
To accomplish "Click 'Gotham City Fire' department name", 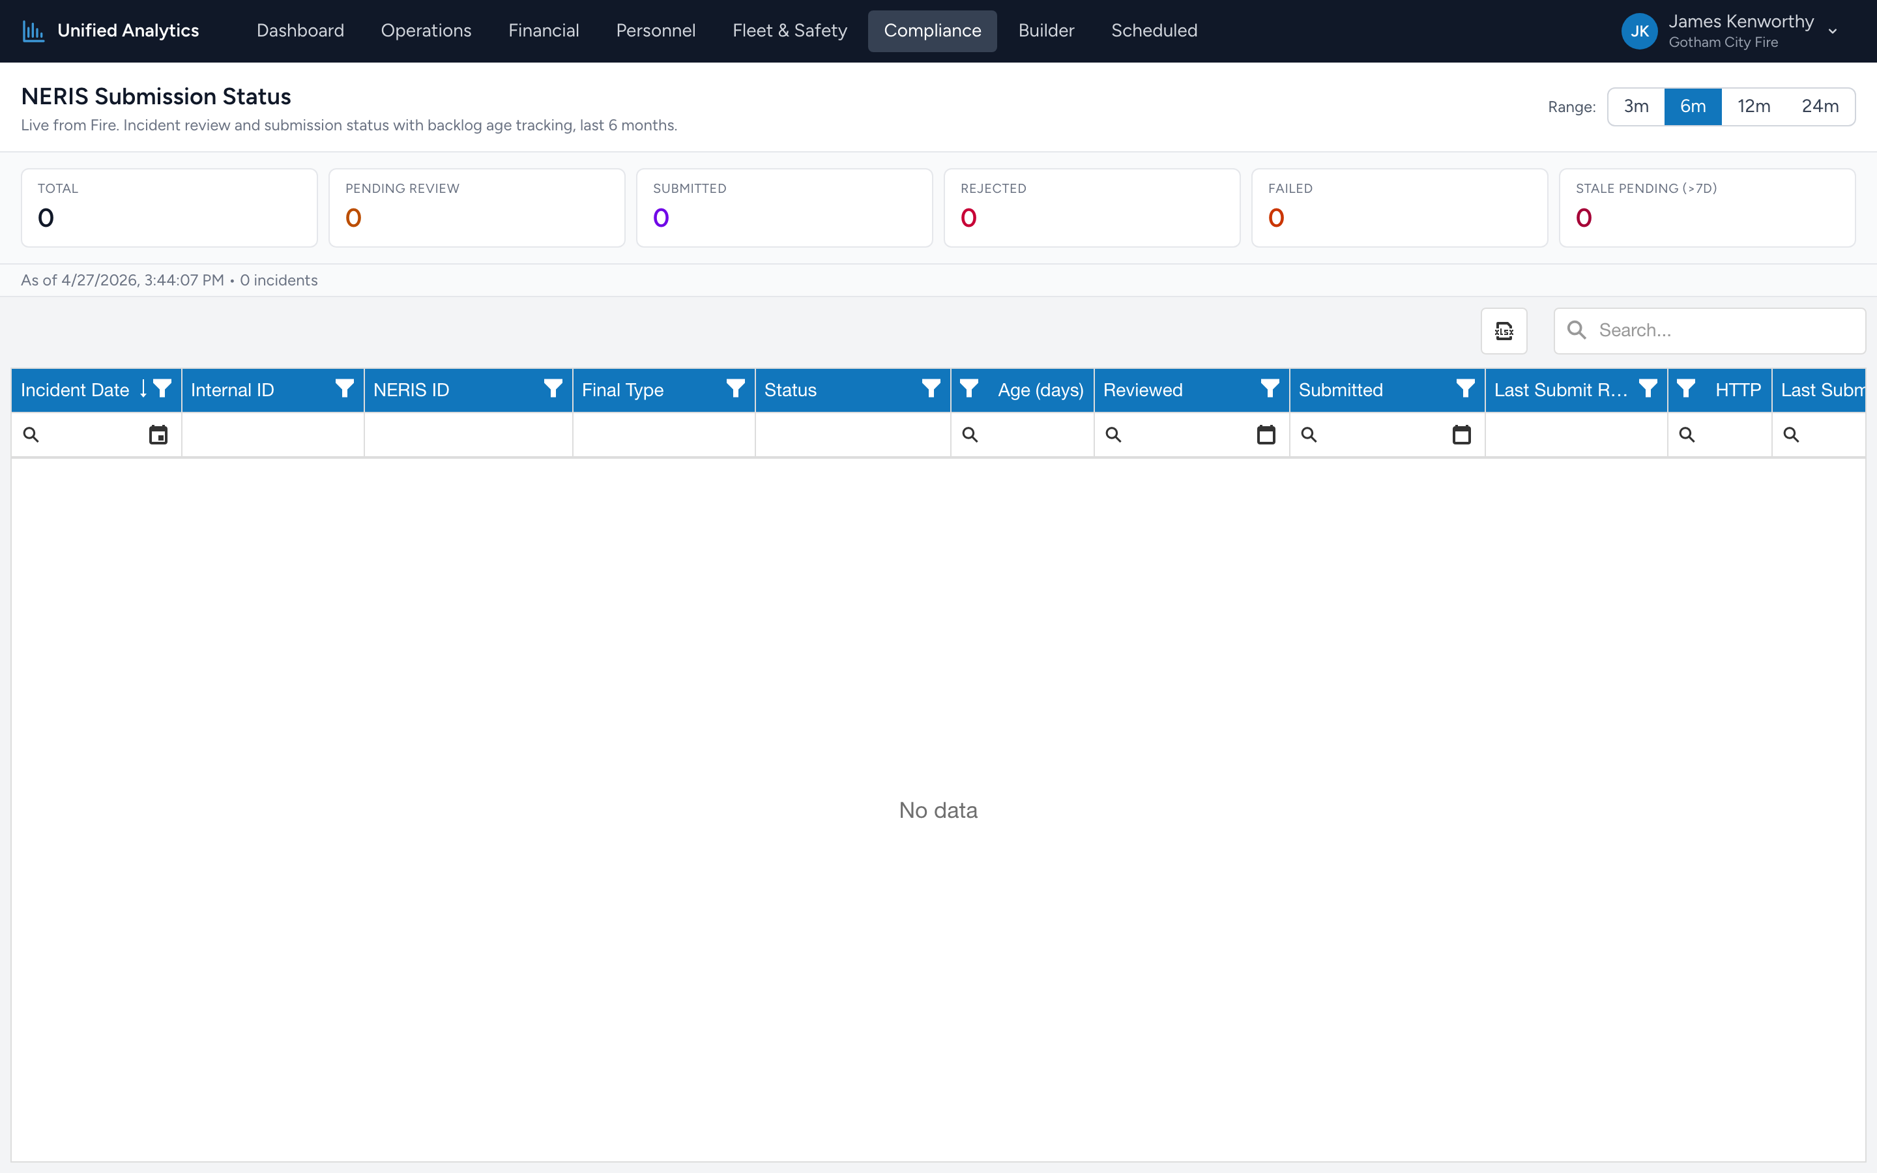I will pyautogui.click(x=1723, y=42).
